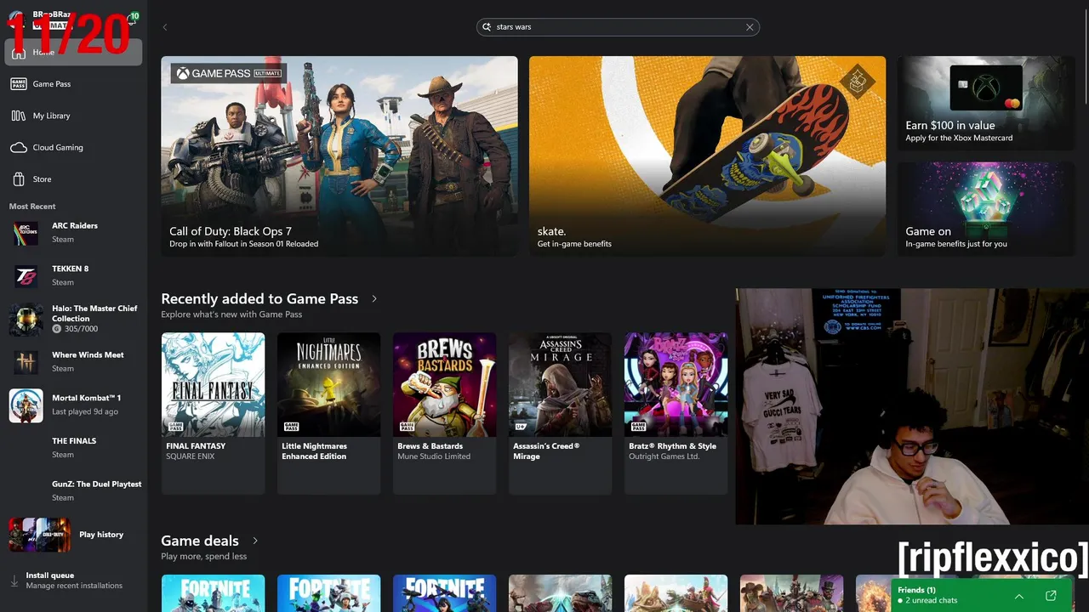Open the notification bell with badge 10
1089x612 pixels.
click(x=133, y=19)
